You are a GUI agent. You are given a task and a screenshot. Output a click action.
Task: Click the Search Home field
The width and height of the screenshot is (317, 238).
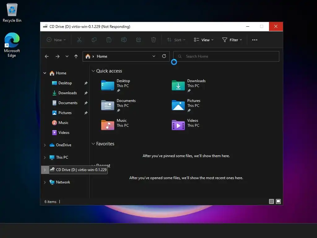[x=226, y=56]
